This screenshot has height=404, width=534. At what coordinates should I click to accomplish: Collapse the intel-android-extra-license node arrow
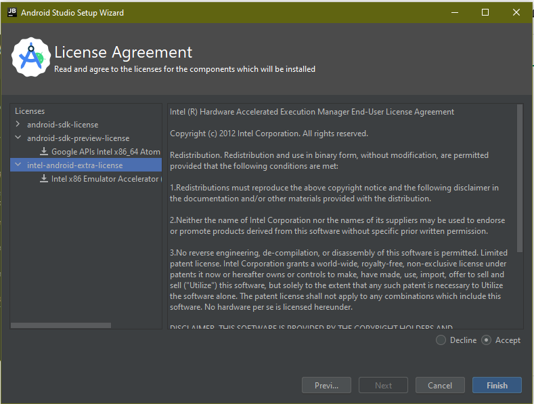tap(18, 165)
